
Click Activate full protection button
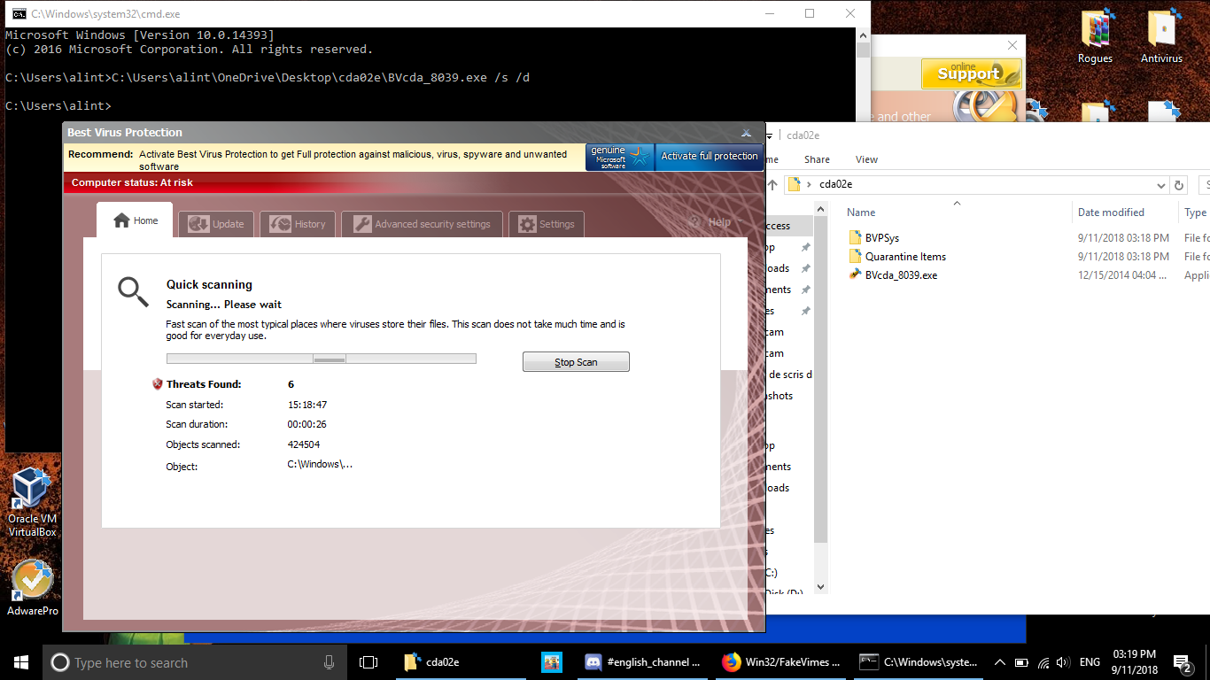tap(709, 157)
